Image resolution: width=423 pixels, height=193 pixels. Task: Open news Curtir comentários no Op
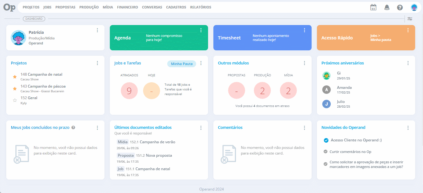click(x=351, y=152)
